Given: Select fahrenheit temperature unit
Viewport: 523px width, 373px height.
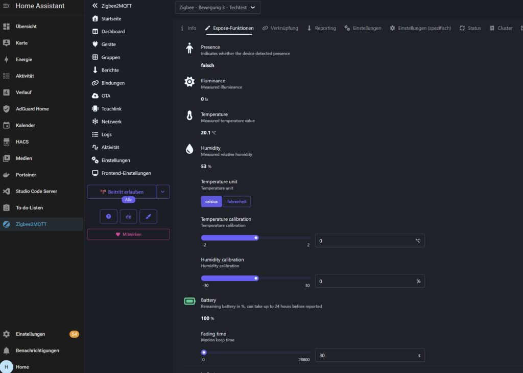Looking at the screenshot, I should [236, 201].
